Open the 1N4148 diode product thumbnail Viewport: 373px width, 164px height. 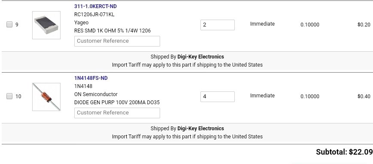click(x=46, y=97)
